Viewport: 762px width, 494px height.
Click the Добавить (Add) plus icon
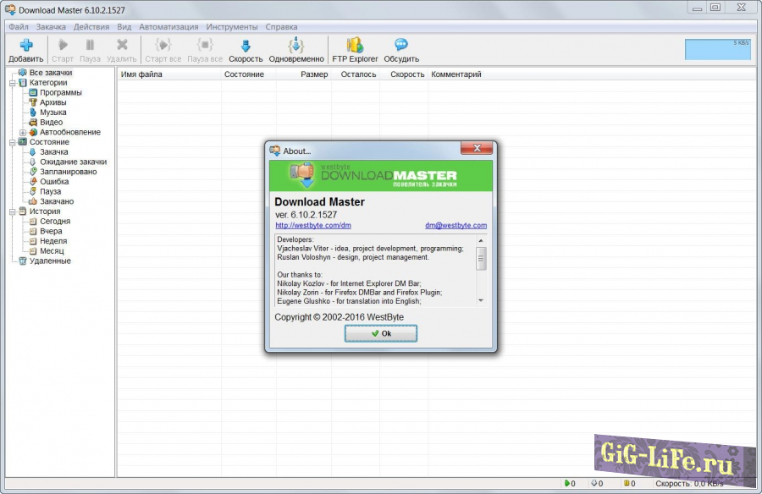[x=25, y=46]
